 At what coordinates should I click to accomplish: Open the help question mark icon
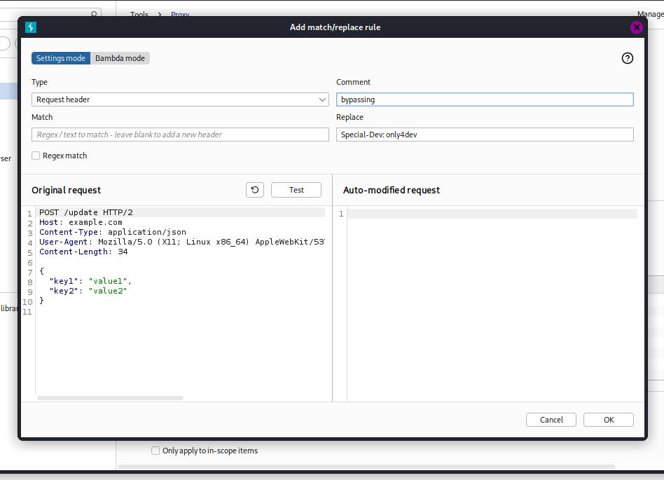pos(627,58)
